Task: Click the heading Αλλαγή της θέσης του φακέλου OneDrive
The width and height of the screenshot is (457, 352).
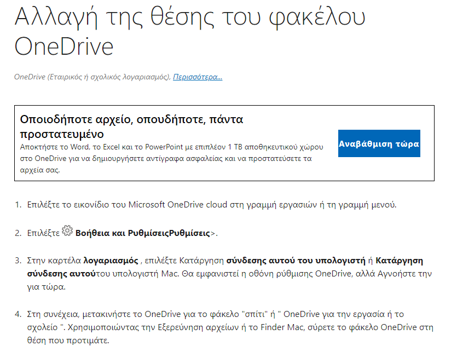Action: (x=189, y=31)
